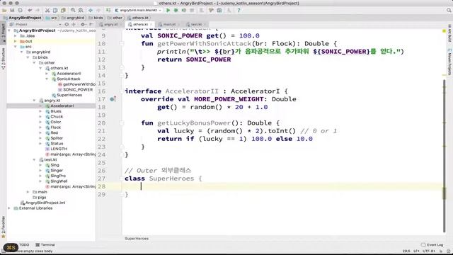Expand the .idea folder
Viewport: 453px width, 255px height.
tap(16, 36)
